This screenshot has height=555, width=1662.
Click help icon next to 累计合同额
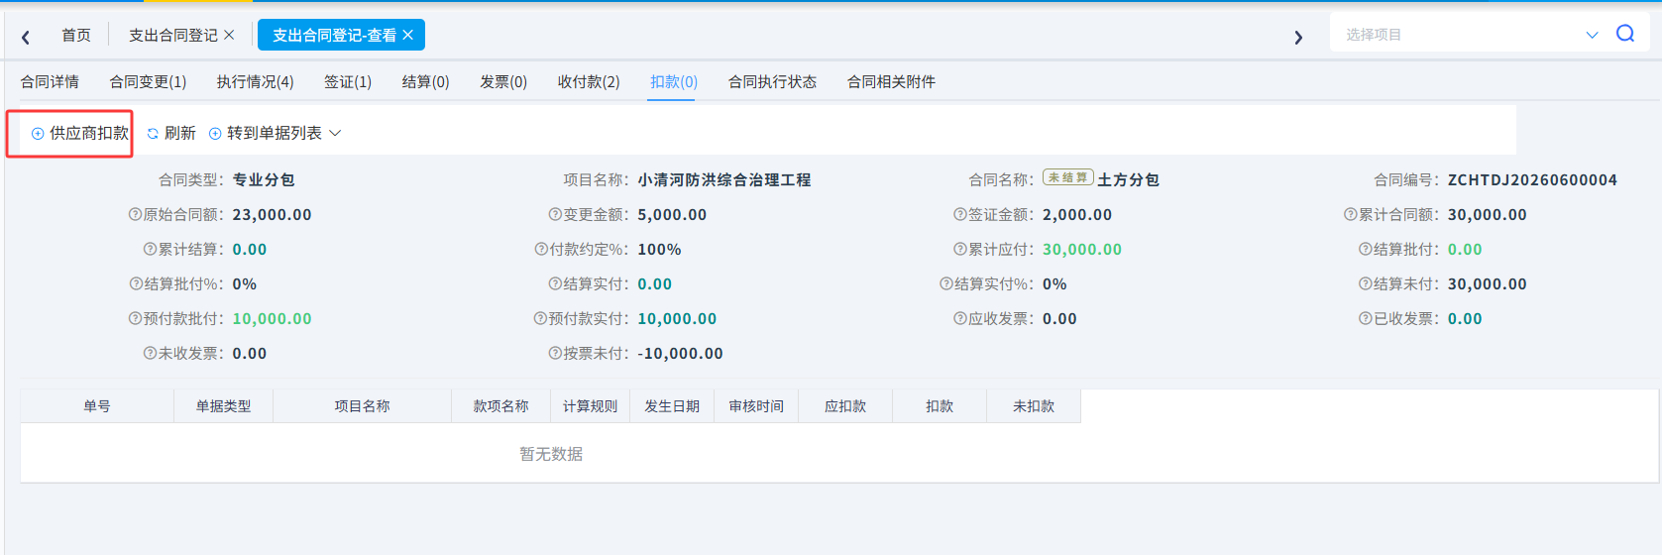point(1350,215)
